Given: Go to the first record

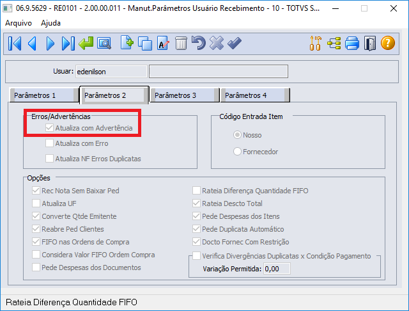Looking at the screenshot, I should coord(15,44).
